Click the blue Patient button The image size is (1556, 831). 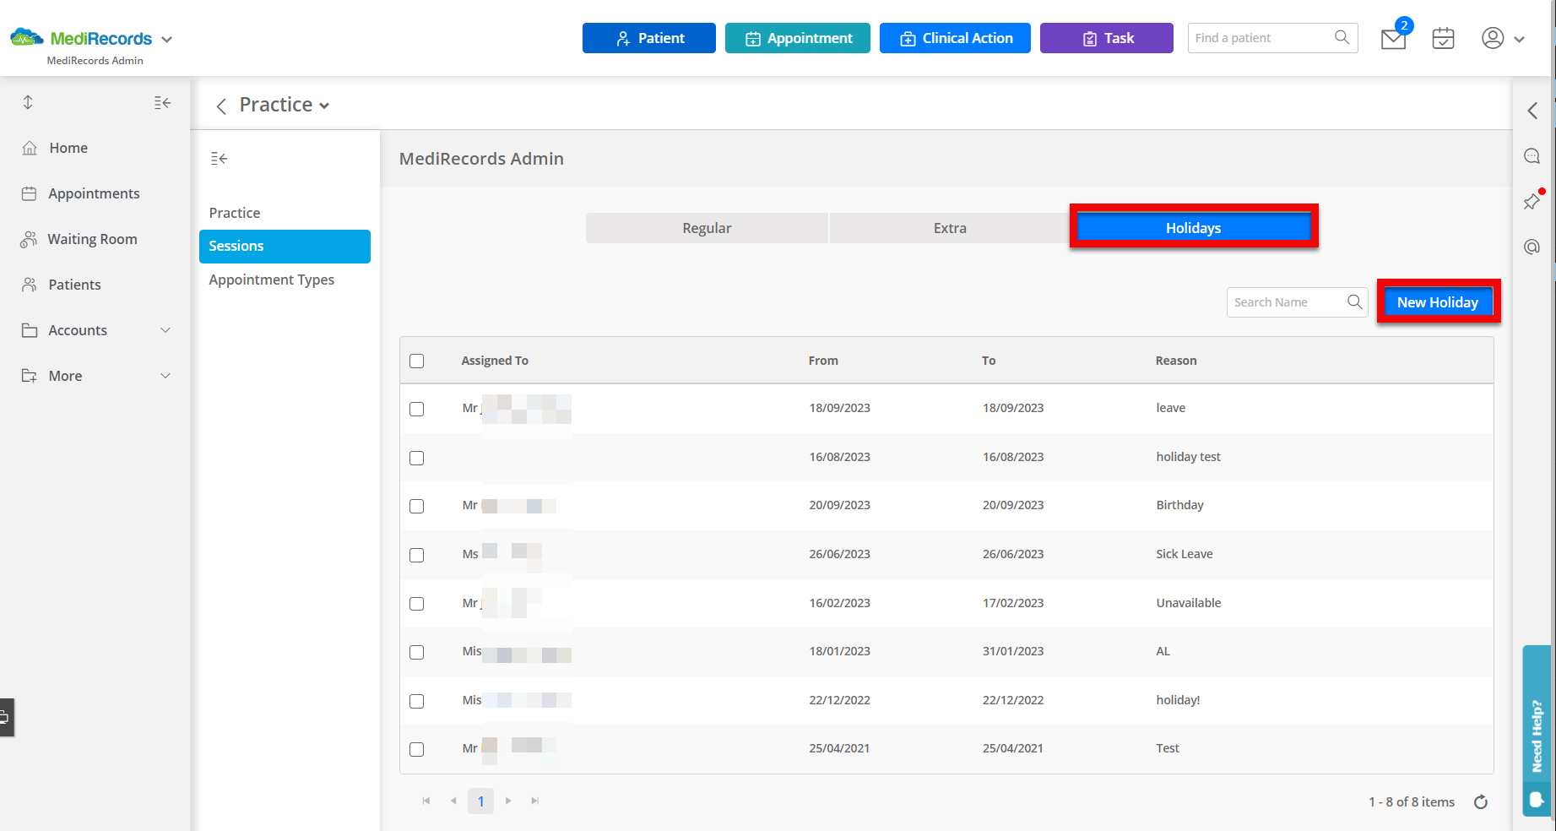click(x=649, y=38)
